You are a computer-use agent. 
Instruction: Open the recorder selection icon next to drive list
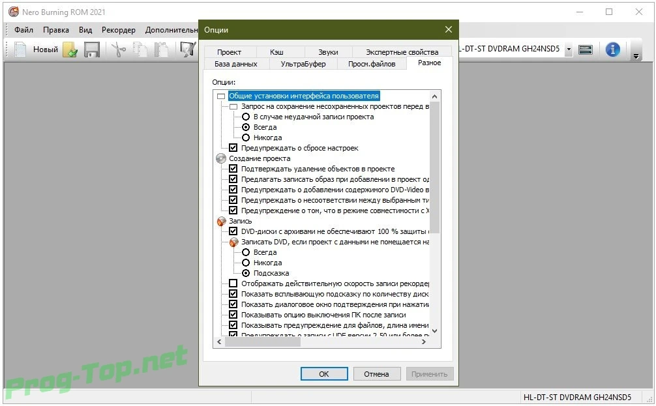[586, 50]
